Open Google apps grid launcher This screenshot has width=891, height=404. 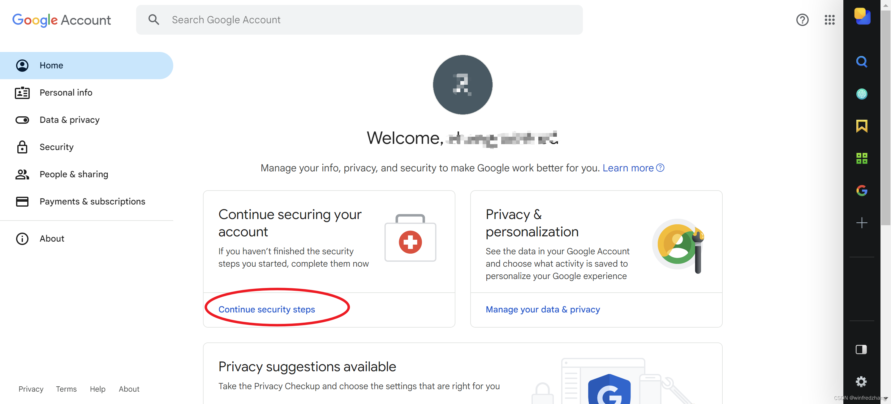pos(829,20)
